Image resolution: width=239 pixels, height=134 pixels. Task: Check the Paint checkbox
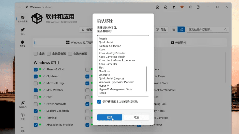click(36, 97)
